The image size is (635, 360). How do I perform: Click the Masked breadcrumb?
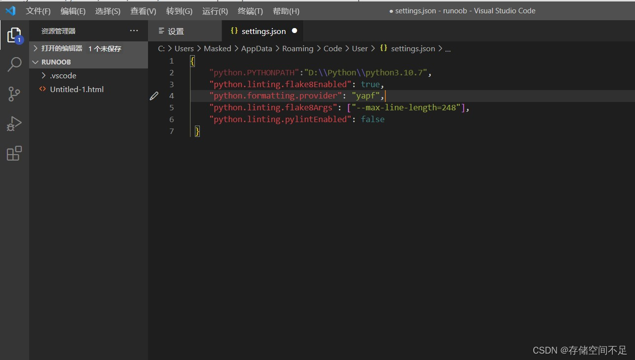click(218, 48)
